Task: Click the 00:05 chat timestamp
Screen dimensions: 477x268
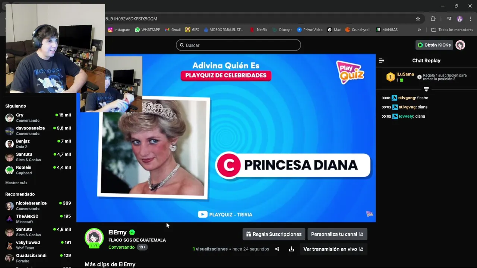Action: point(386,117)
